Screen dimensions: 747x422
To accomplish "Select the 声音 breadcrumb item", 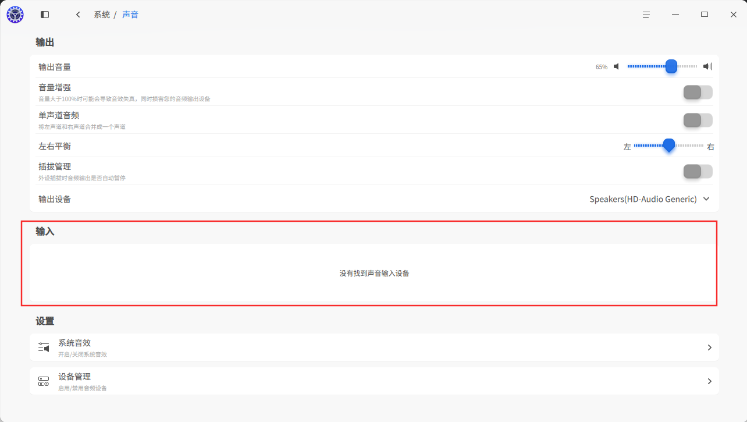I will tap(130, 15).
